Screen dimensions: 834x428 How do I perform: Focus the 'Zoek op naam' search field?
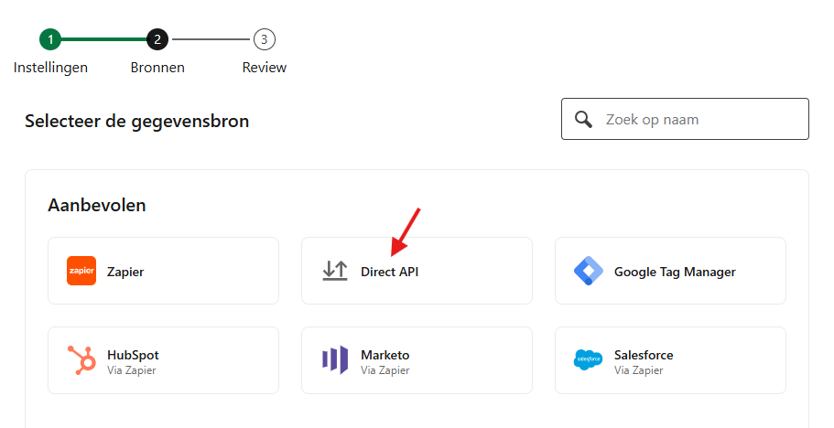point(700,120)
